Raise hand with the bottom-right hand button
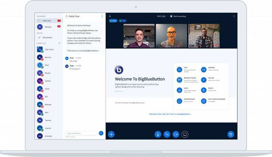 [231, 134]
